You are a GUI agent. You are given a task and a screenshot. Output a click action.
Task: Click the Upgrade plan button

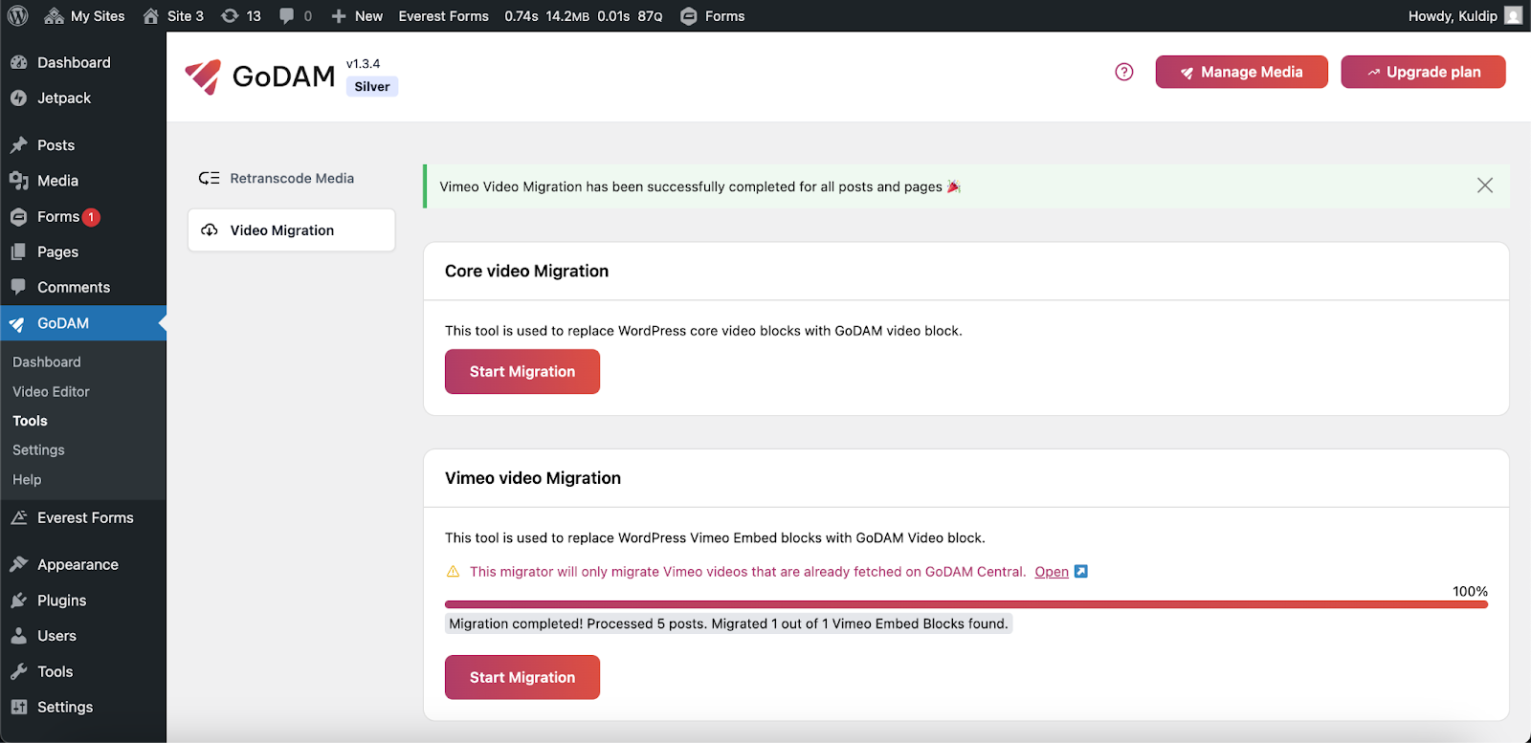pyautogui.click(x=1423, y=72)
